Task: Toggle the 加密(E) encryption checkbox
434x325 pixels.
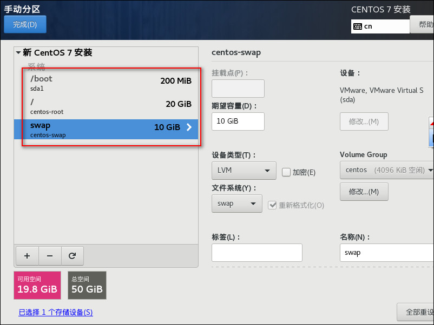Action: coord(286,172)
